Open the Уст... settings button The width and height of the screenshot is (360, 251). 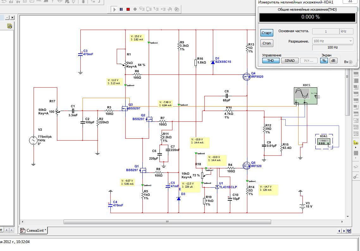pos(308,61)
